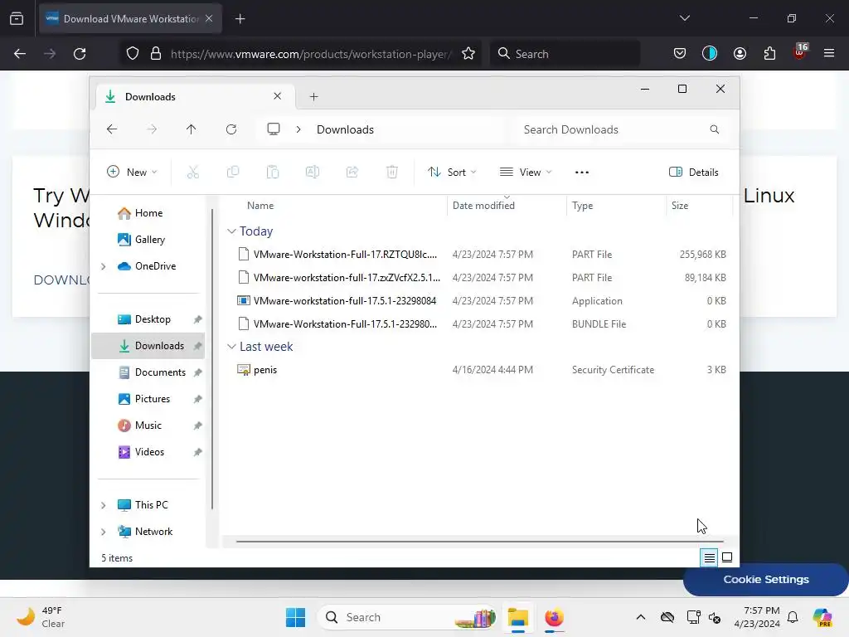Open Videos in navigation pane
Viewport: 849px width, 637px height.
click(x=148, y=452)
